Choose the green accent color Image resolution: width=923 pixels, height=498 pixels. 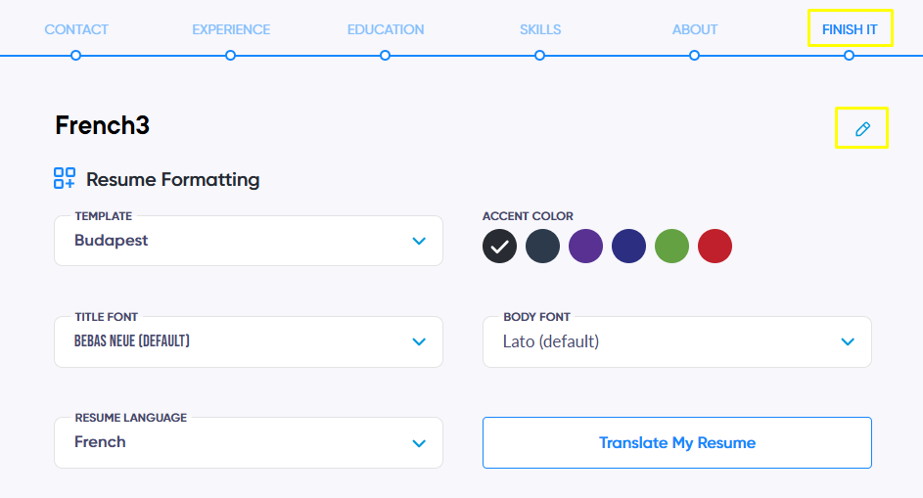671,246
